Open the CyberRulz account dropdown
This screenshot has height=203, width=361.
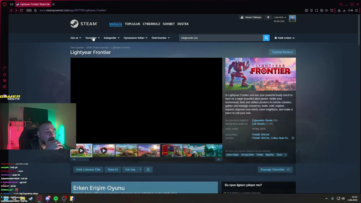coord(280,17)
